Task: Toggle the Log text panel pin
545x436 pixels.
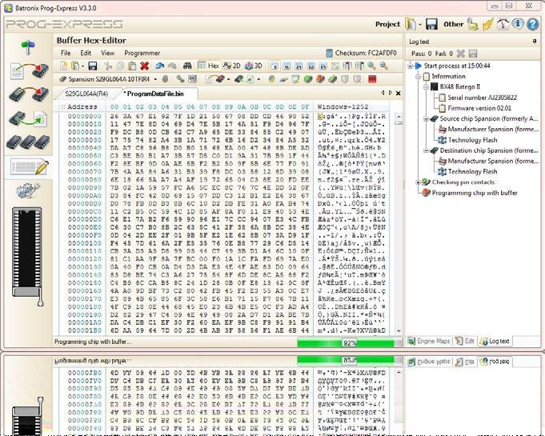Action: [535, 42]
